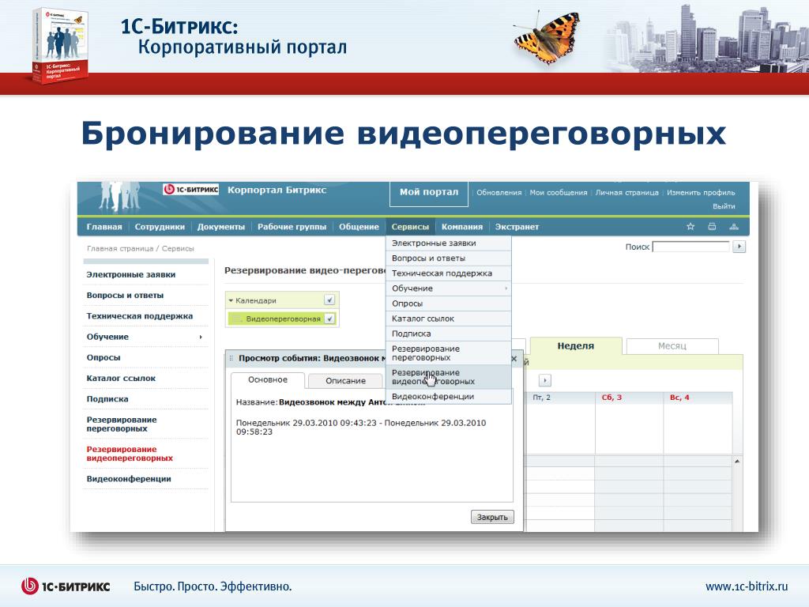This screenshot has width=809, height=607.
Task: Open Резервирование видеопереговорных in the left sidebar
Action: tap(130, 454)
